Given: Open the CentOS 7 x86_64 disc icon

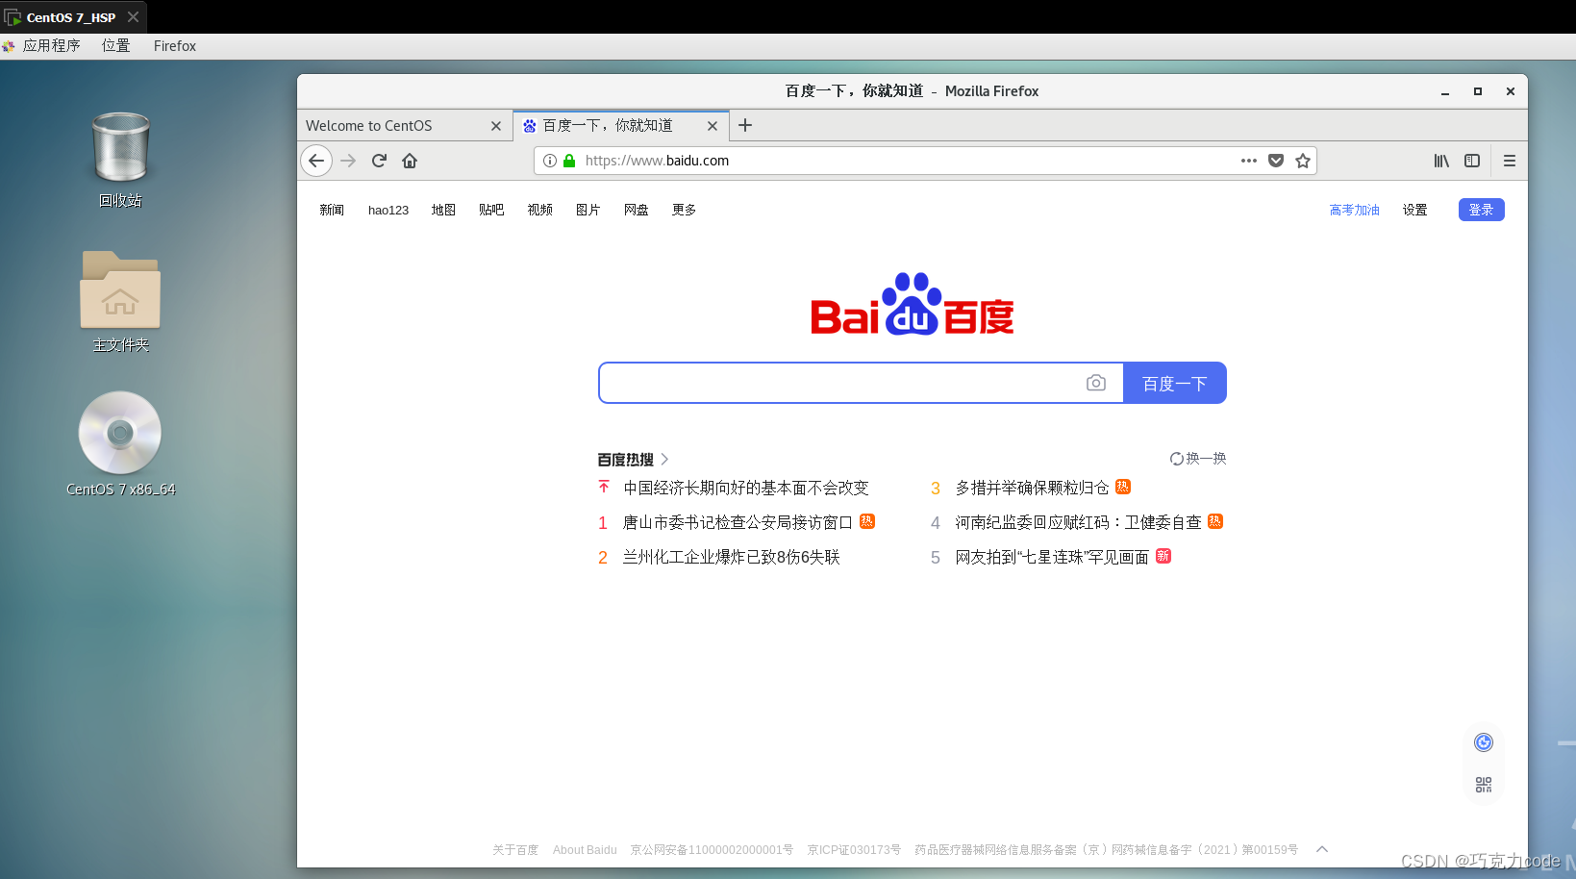Looking at the screenshot, I should click(x=120, y=444).
